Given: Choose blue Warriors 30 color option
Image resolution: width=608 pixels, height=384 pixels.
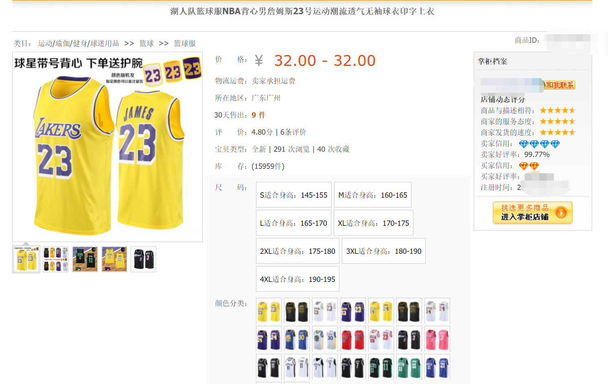Looking at the screenshot, I should pos(297,339).
